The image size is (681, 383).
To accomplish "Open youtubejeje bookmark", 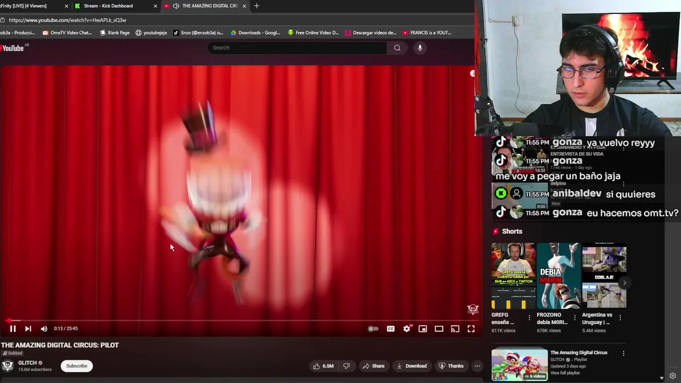I will point(151,32).
